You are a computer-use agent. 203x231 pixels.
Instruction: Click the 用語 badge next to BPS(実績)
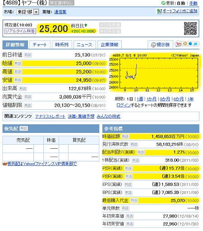pyautogui.click(x=128, y=193)
